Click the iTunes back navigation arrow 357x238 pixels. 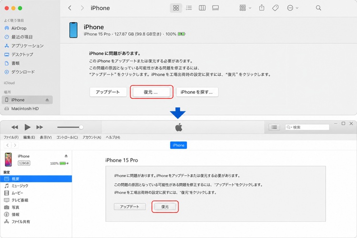(x=8, y=145)
